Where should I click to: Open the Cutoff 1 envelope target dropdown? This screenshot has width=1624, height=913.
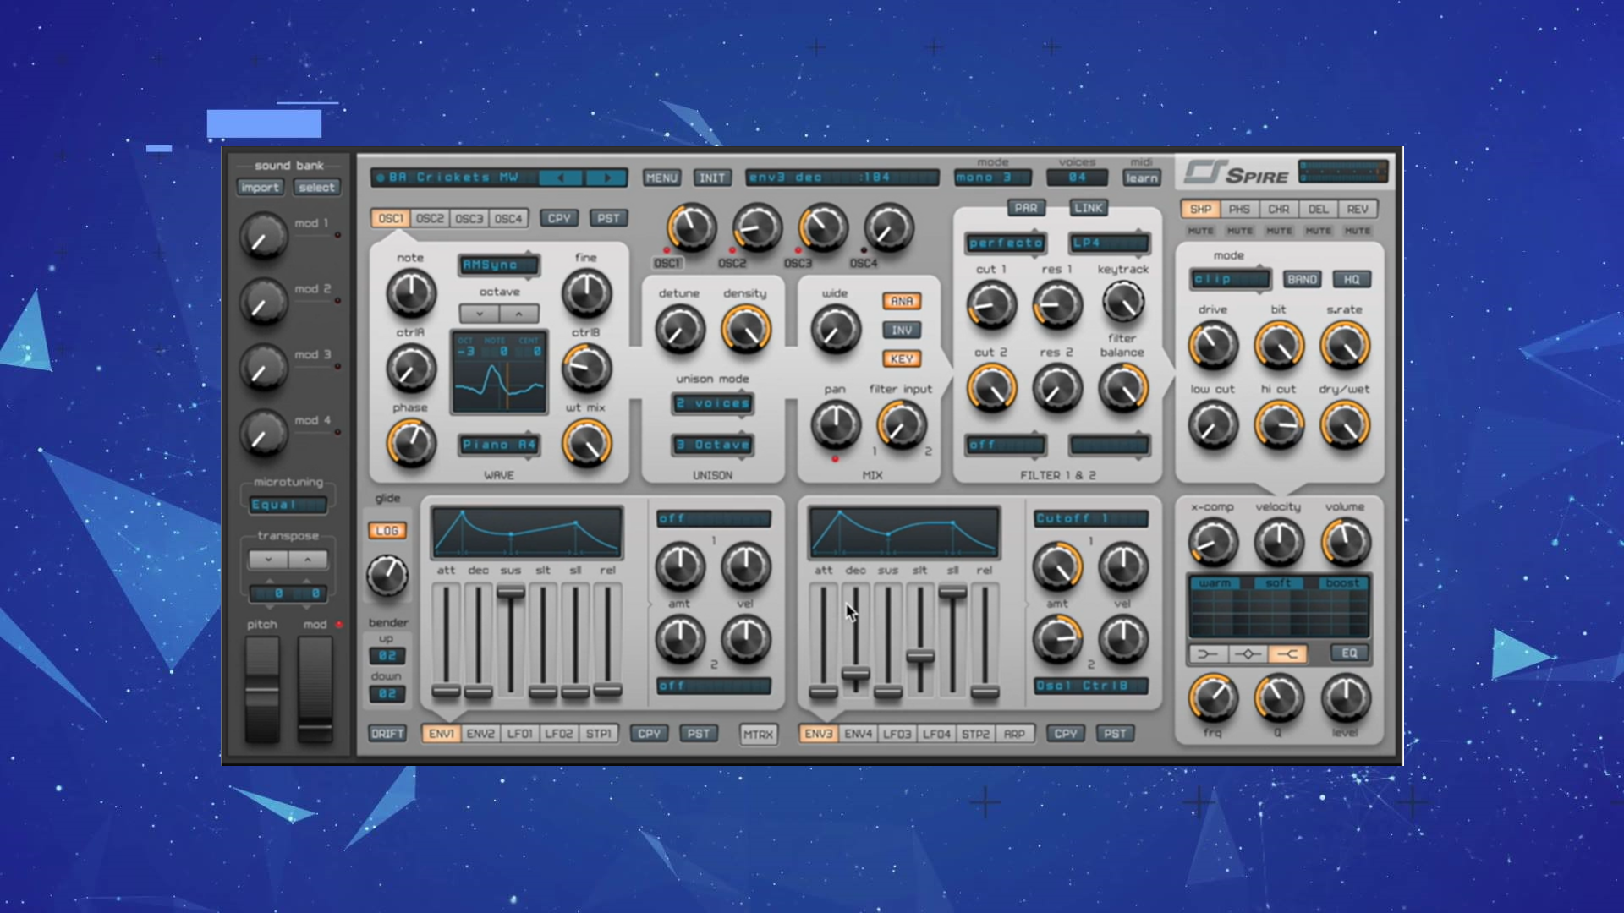tap(1091, 518)
